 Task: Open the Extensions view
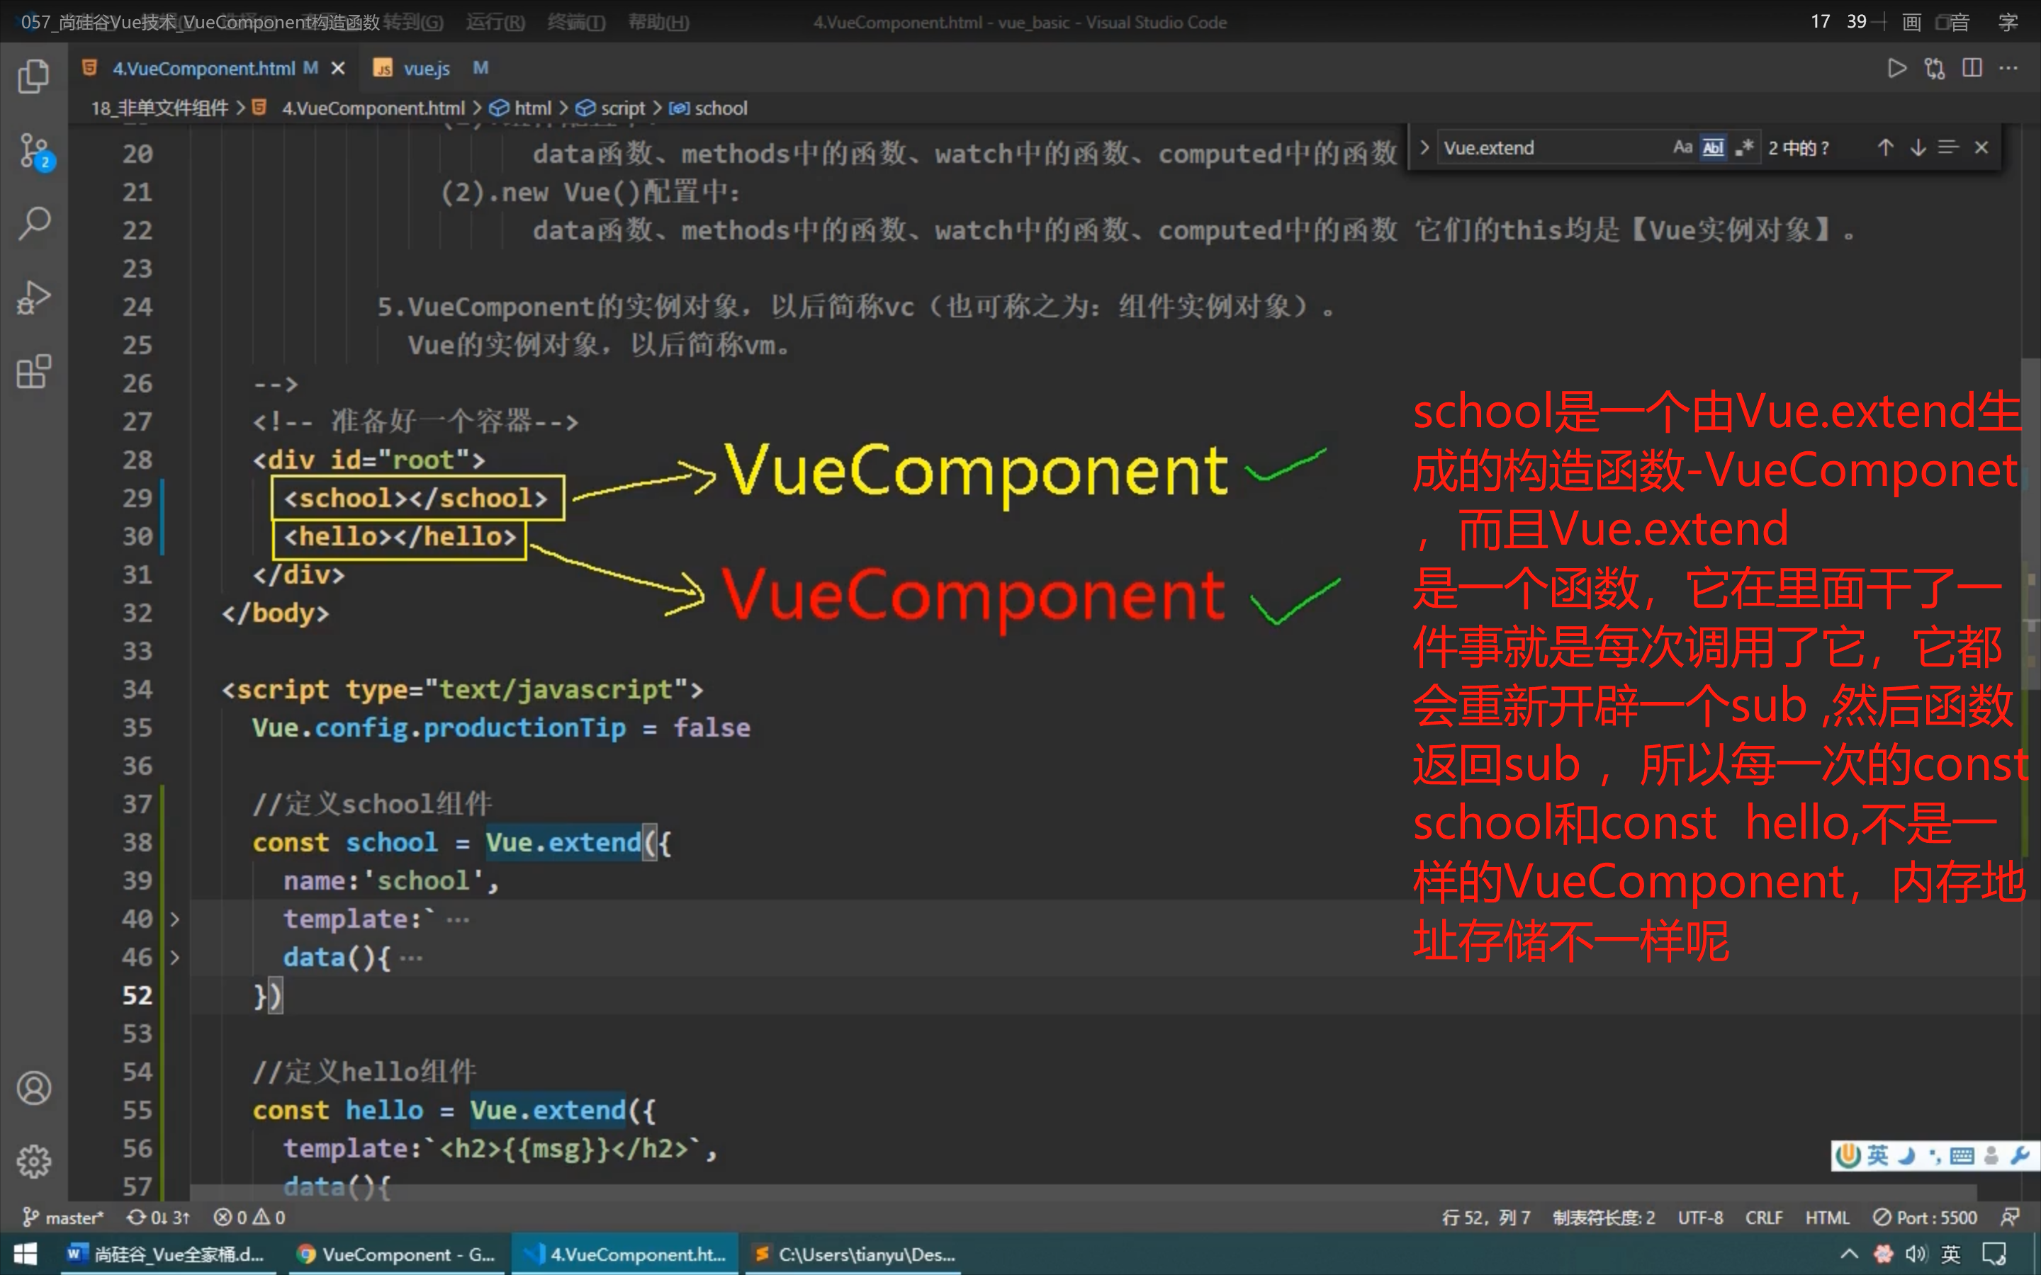[x=34, y=371]
